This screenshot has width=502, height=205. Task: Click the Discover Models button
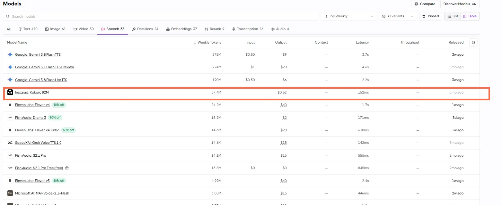coord(460,4)
